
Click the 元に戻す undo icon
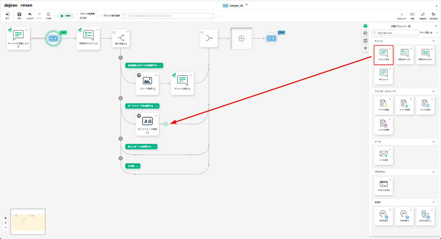pos(30,16)
